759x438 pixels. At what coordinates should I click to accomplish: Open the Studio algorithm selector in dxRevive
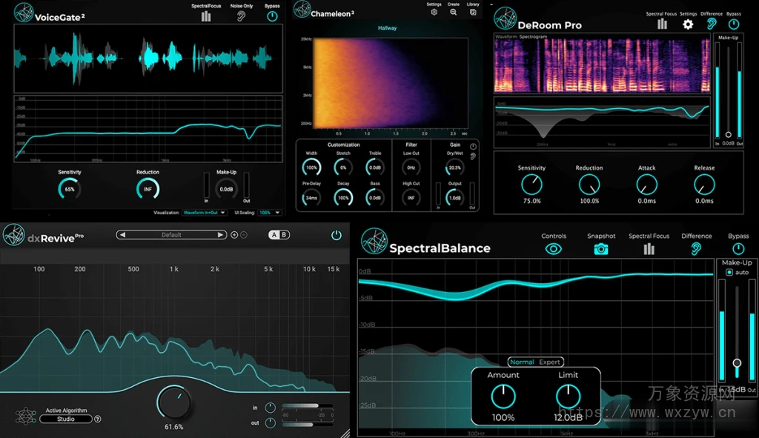click(65, 419)
